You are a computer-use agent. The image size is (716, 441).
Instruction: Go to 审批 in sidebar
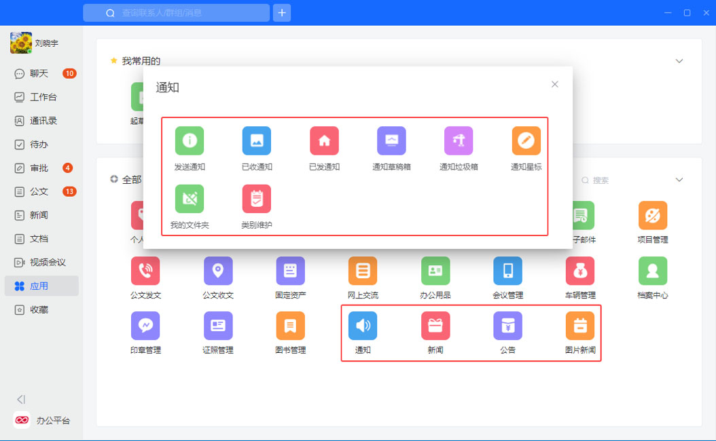click(x=39, y=168)
